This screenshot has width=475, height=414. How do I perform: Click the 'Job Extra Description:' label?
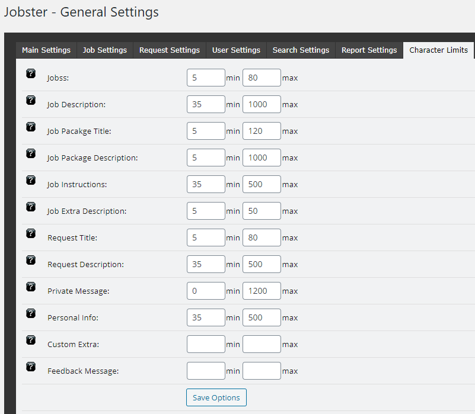(87, 211)
